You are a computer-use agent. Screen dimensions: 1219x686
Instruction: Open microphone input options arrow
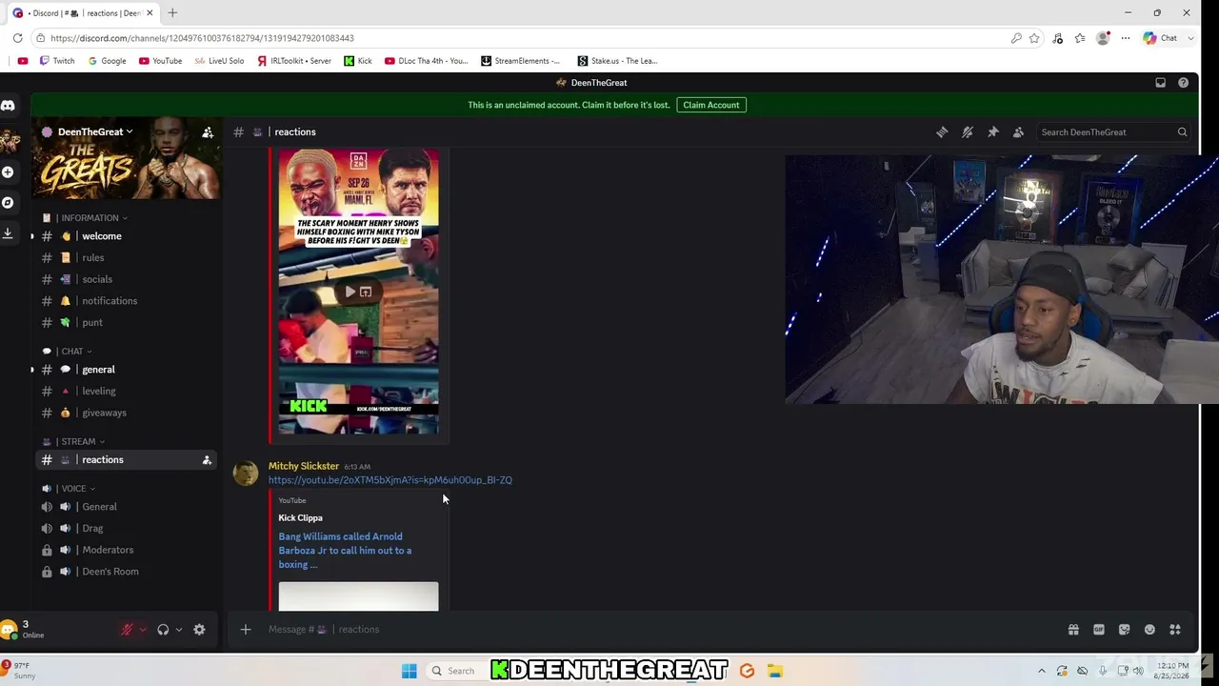(143, 630)
